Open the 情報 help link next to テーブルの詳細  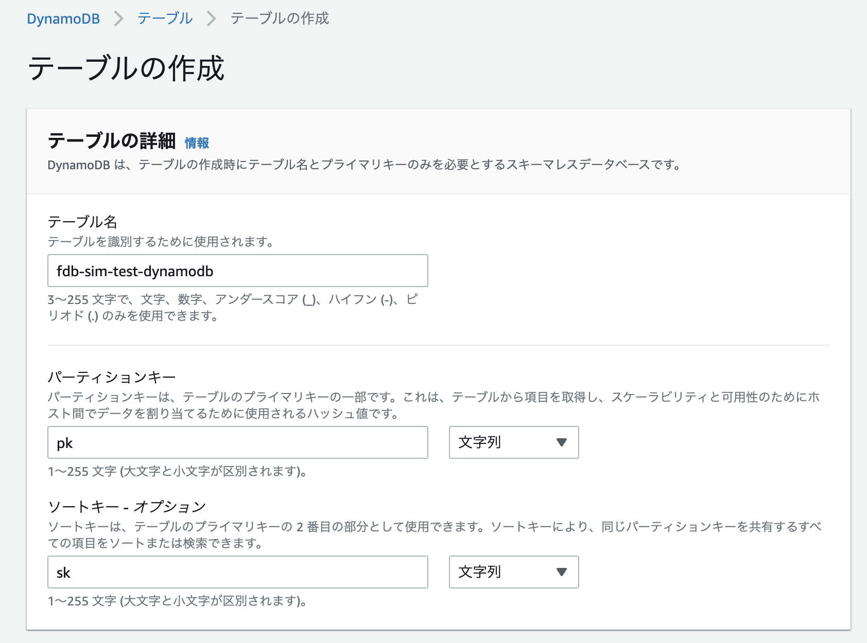pyautogui.click(x=197, y=142)
